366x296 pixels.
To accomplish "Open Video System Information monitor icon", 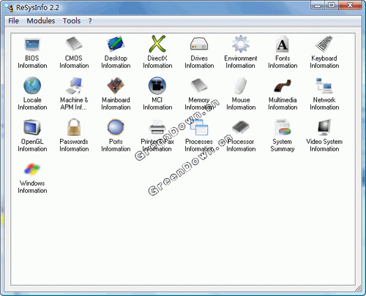I will tap(324, 127).
